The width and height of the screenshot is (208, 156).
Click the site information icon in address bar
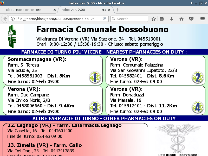click(x=12, y=19)
